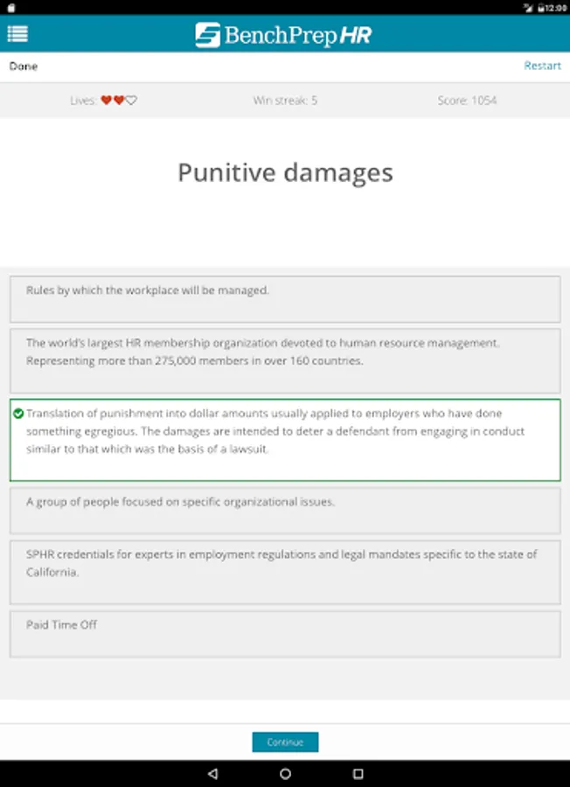Select the 'Rules by which the workplace' answer
This screenshot has height=787, width=570.
(x=285, y=299)
